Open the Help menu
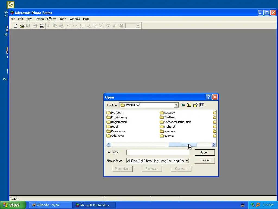Viewport: 278px width, 209px height. coord(86,19)
